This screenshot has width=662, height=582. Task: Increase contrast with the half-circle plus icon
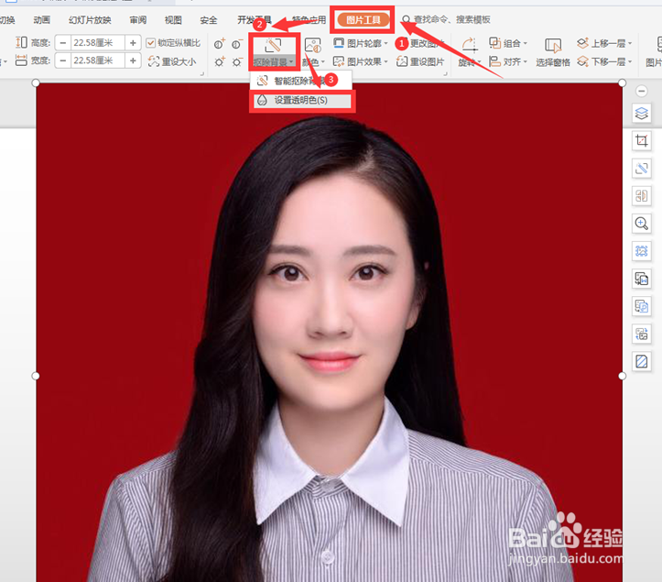[x=220, y=43]
